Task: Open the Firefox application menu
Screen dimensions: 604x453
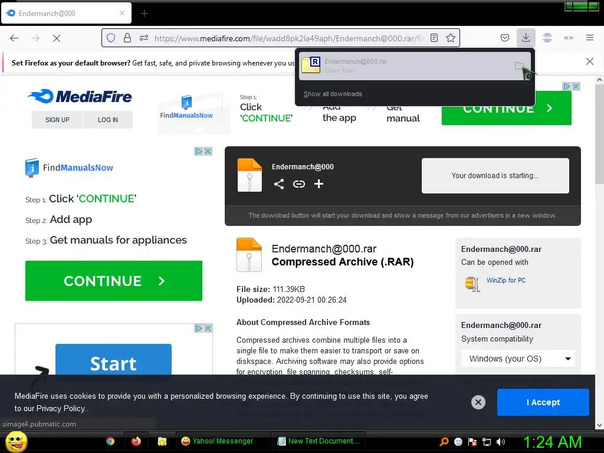Action: point(590,38)
